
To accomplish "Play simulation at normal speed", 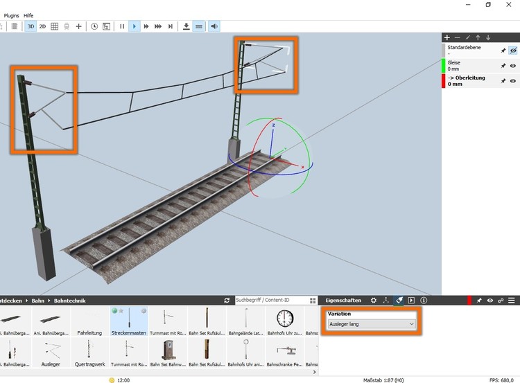I will [135, 26].
